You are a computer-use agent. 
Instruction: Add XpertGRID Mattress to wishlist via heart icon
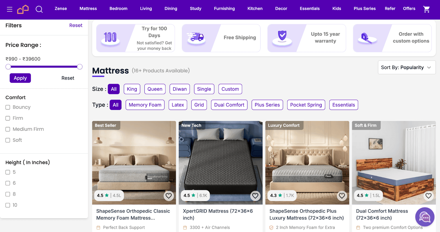(x=255, y=196)
